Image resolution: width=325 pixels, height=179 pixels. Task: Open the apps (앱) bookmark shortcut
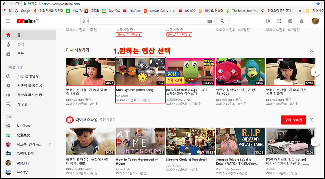(x=7, y=11)
